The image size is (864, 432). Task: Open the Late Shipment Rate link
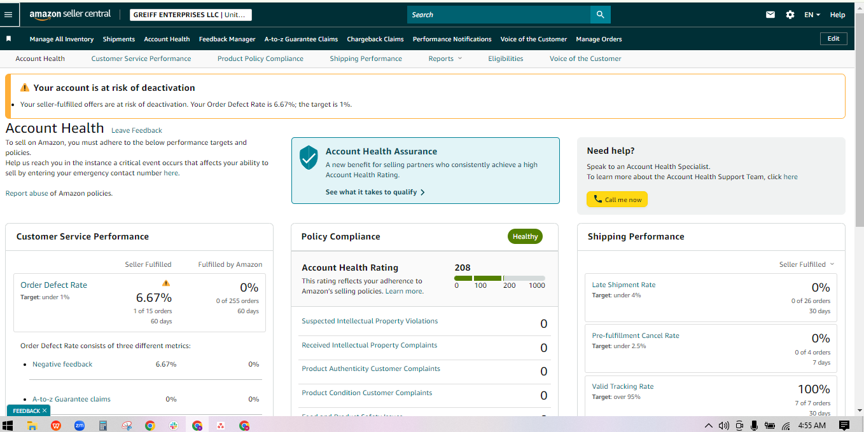coord(624,285)
